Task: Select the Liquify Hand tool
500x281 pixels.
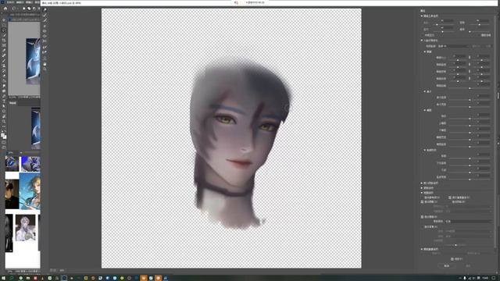Action: [45, 64]
